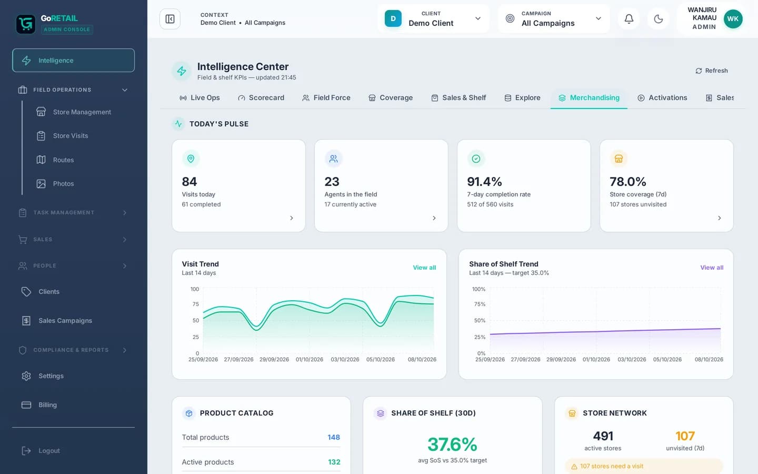Switch to the Explore tab

tap(523, 98)
